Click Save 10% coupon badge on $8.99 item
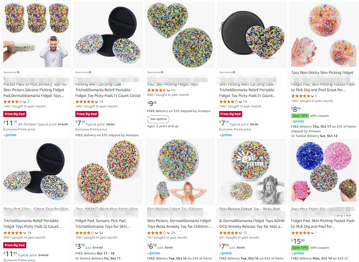The image size is (359, 262). point(300,116)
